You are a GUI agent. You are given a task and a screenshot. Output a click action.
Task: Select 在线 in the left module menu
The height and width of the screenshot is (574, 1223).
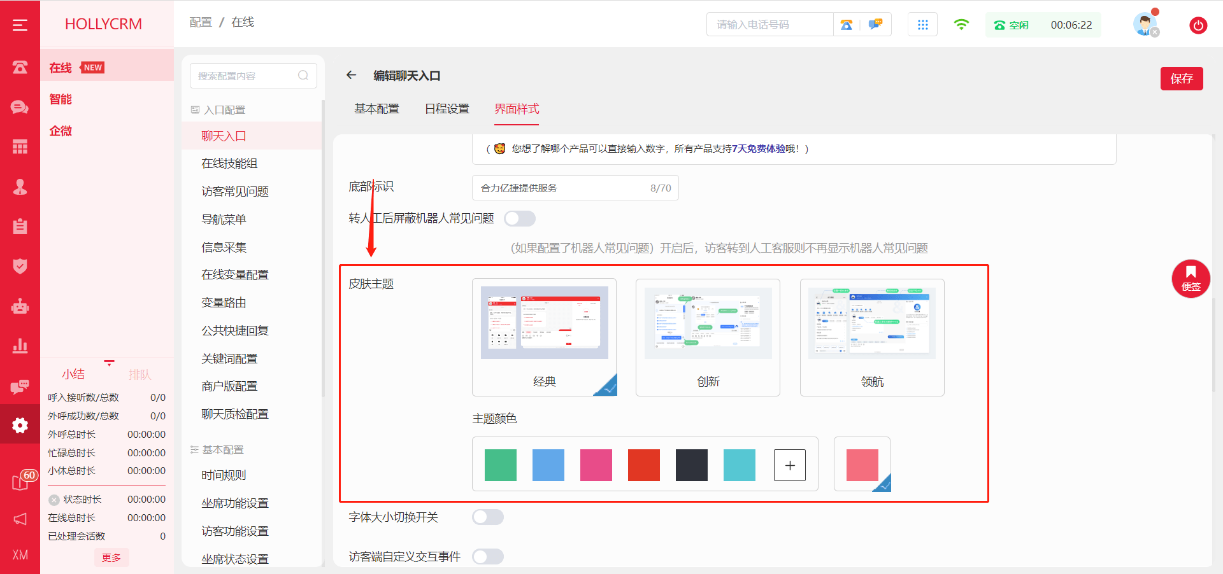coord(106,65)
